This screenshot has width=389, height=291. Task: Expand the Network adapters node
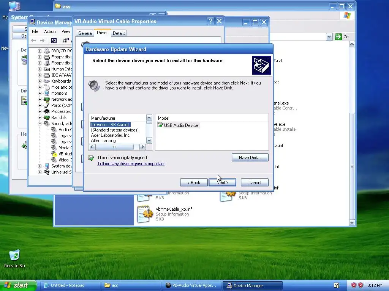(40, 99)
